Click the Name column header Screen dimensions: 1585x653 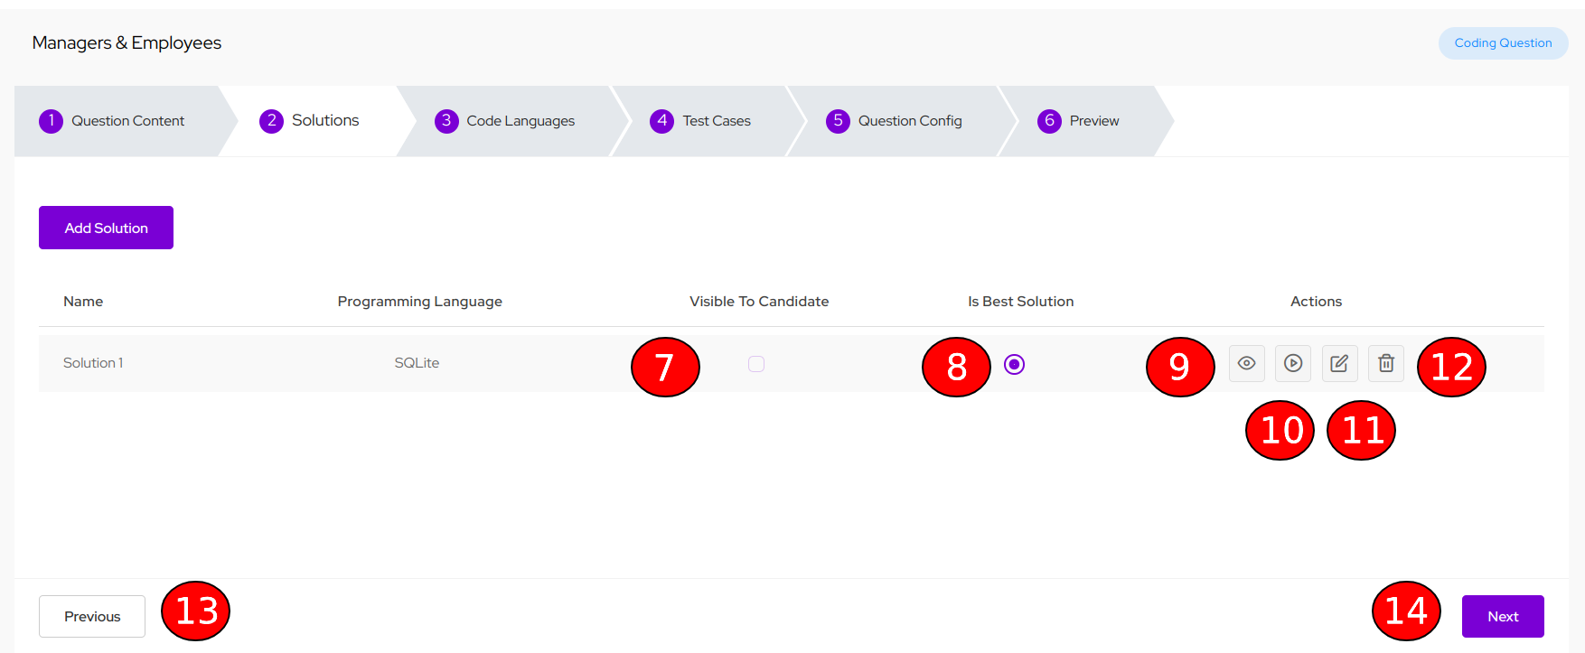[83, 302]
